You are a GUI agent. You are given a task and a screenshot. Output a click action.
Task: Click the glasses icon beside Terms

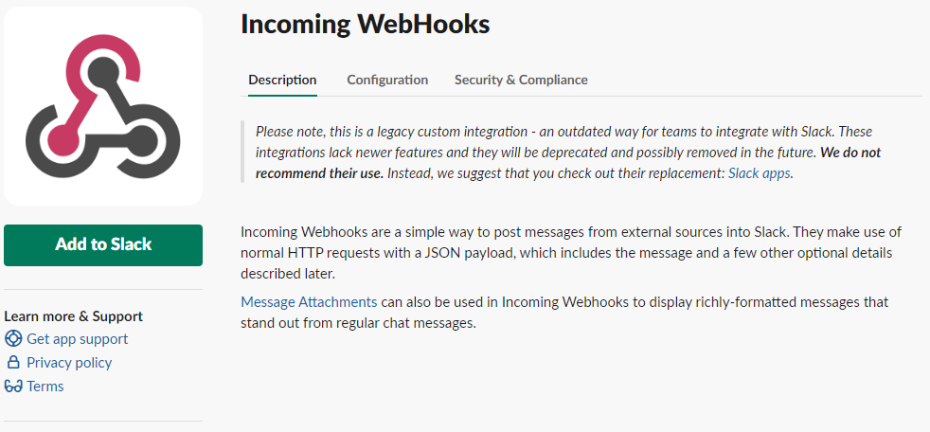tap(13, 387)
